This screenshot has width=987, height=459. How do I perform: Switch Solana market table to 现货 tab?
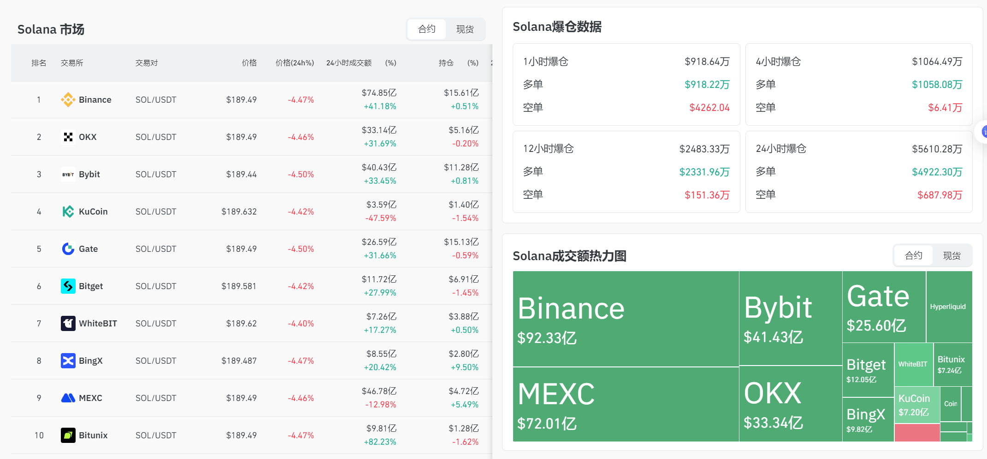(x=465, y=29)
